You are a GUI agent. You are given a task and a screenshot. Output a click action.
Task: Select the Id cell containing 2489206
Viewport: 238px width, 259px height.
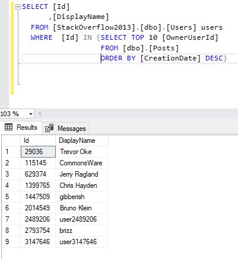click(38, 219)
